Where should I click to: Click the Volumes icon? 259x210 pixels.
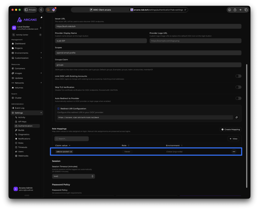tap(13, 88)
